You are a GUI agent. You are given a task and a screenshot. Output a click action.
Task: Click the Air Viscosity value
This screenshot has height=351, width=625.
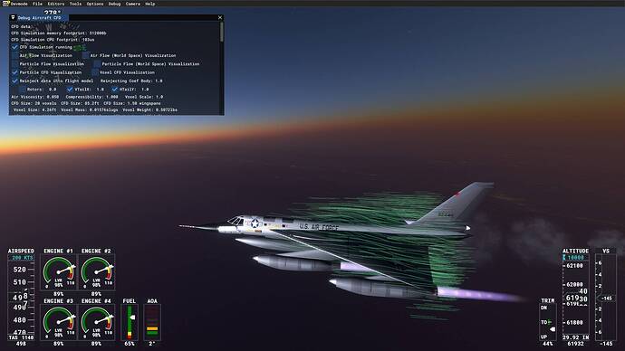53,97
